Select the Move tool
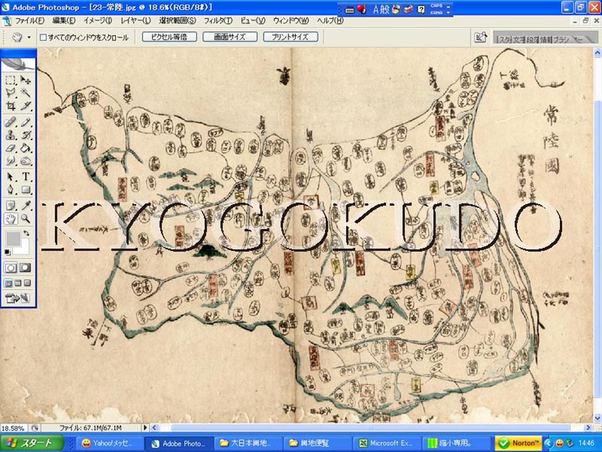Viewport: 602px width, 452px height. tap(25, 79)
